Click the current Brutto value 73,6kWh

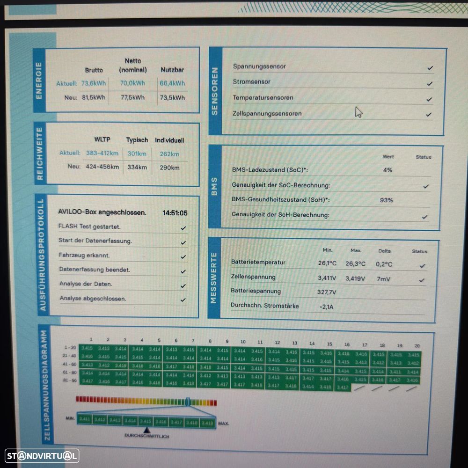(x=94, y=83)
